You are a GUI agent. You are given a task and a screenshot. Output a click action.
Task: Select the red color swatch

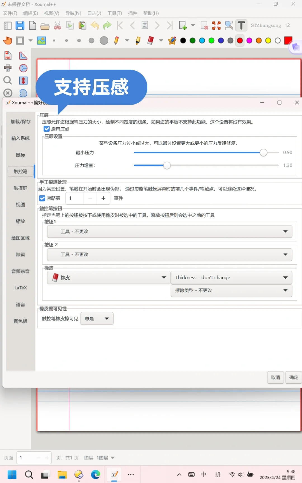pyautogui.click(x=240, y=41)
